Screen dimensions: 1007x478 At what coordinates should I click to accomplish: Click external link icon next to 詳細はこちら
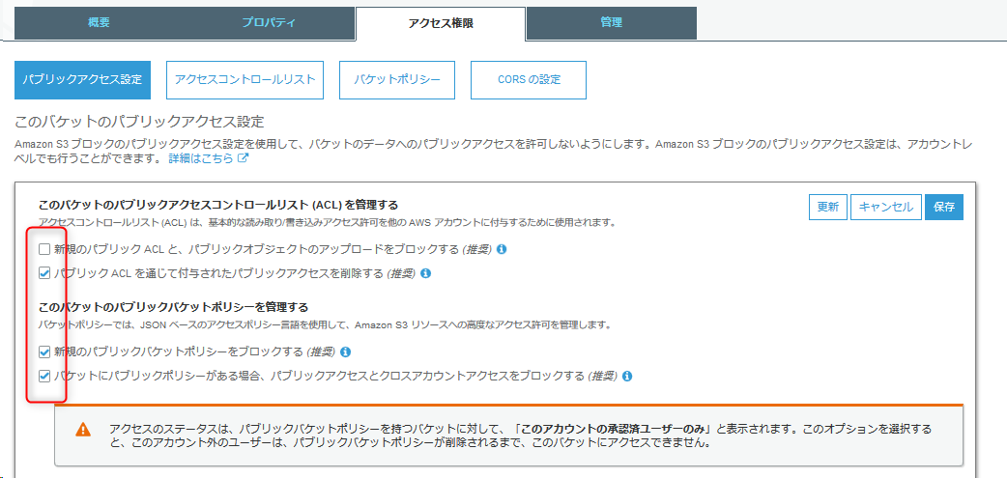243,157
